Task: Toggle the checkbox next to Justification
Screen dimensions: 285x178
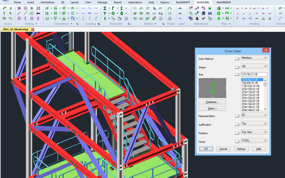Action: [x=237, y=124]
